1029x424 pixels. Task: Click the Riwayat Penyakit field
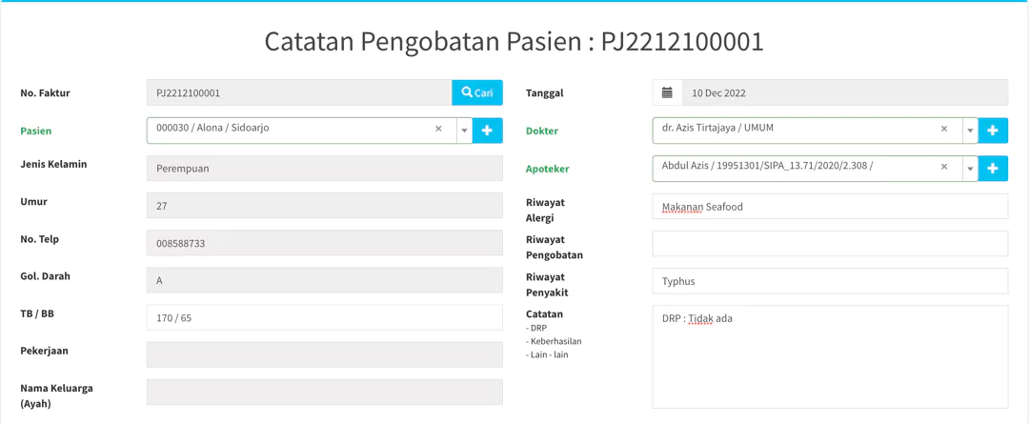click(829, 281)
